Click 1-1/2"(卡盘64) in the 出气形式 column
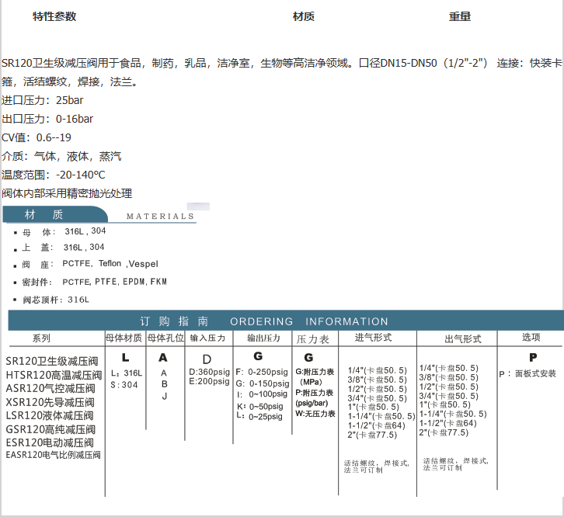The height and width of the screenshot is (517, 564). (448, 424)
